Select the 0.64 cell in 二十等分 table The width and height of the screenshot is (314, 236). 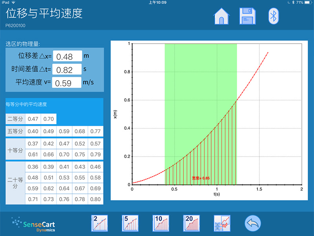click(64, 188)
